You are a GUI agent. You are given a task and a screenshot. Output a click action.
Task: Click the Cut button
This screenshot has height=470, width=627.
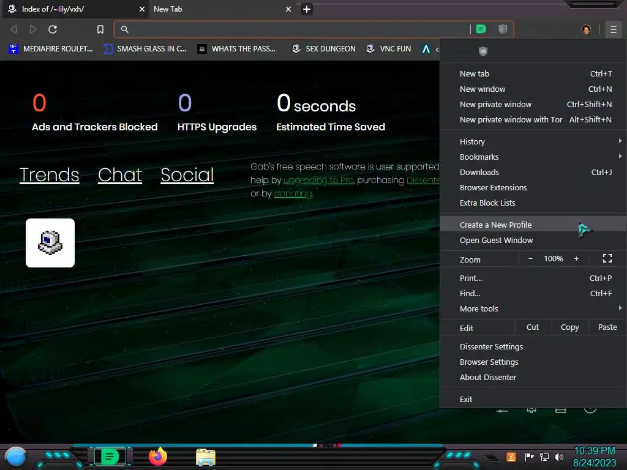[533, 327]
